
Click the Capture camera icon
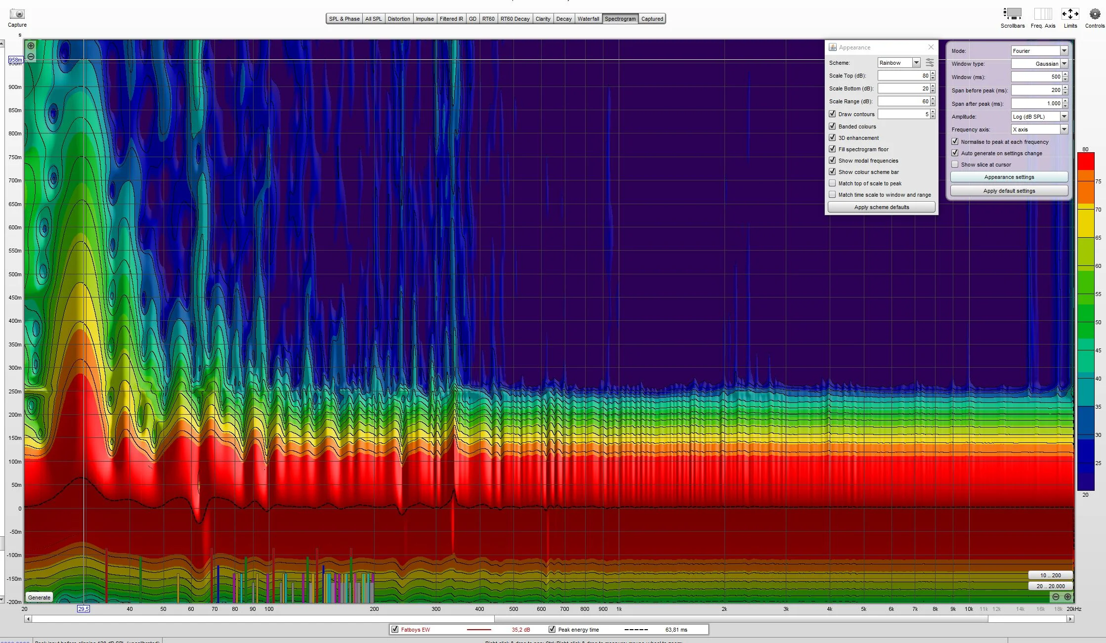pos(17,14)
